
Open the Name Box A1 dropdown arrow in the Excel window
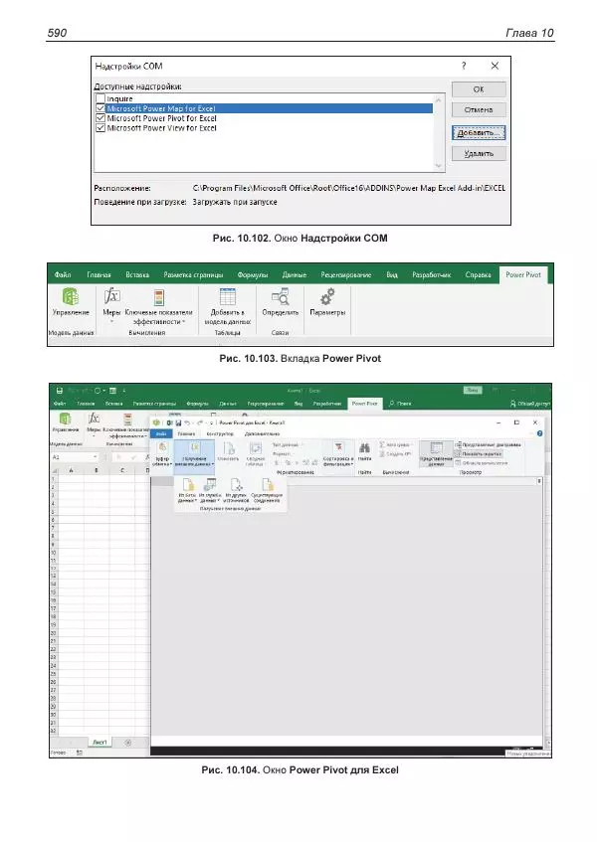[x=96, y=457]
